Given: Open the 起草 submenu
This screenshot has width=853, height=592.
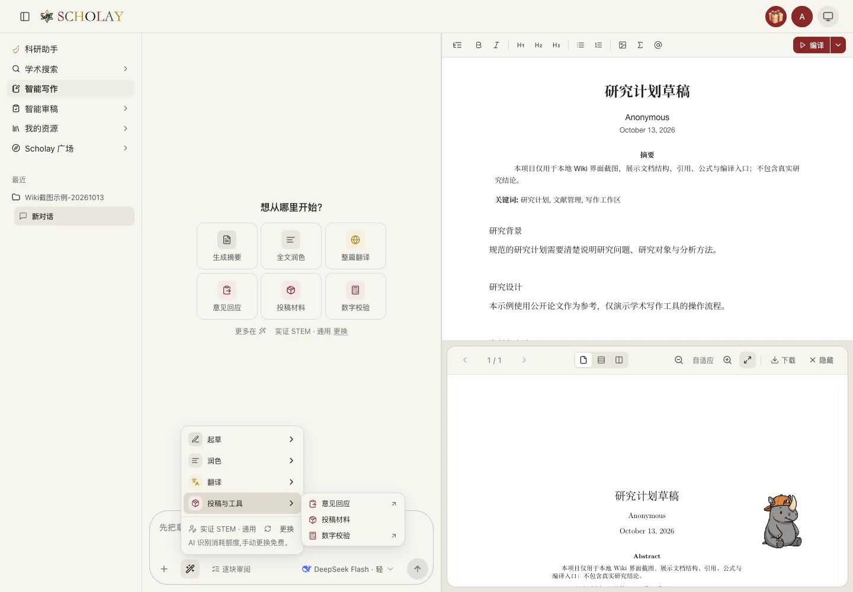Looking at the screenshot, I should pyautogui.click(x=242, y=439).
